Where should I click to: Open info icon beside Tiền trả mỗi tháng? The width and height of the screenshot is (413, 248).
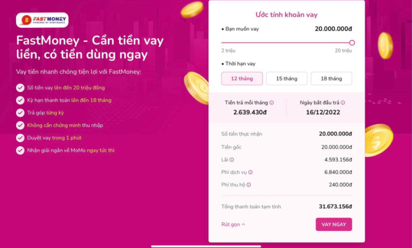pyautogui.click(x=272, y=103)
